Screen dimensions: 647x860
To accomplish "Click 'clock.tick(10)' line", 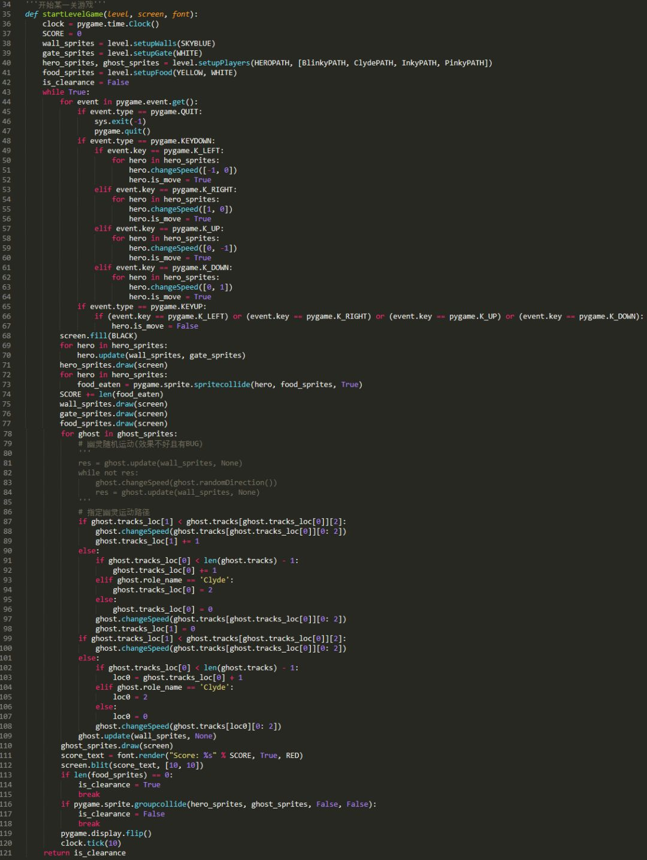I will pos(90,843).
